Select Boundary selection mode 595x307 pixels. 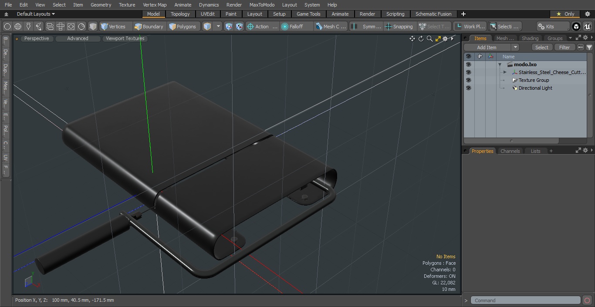click(x=149, y=27)
